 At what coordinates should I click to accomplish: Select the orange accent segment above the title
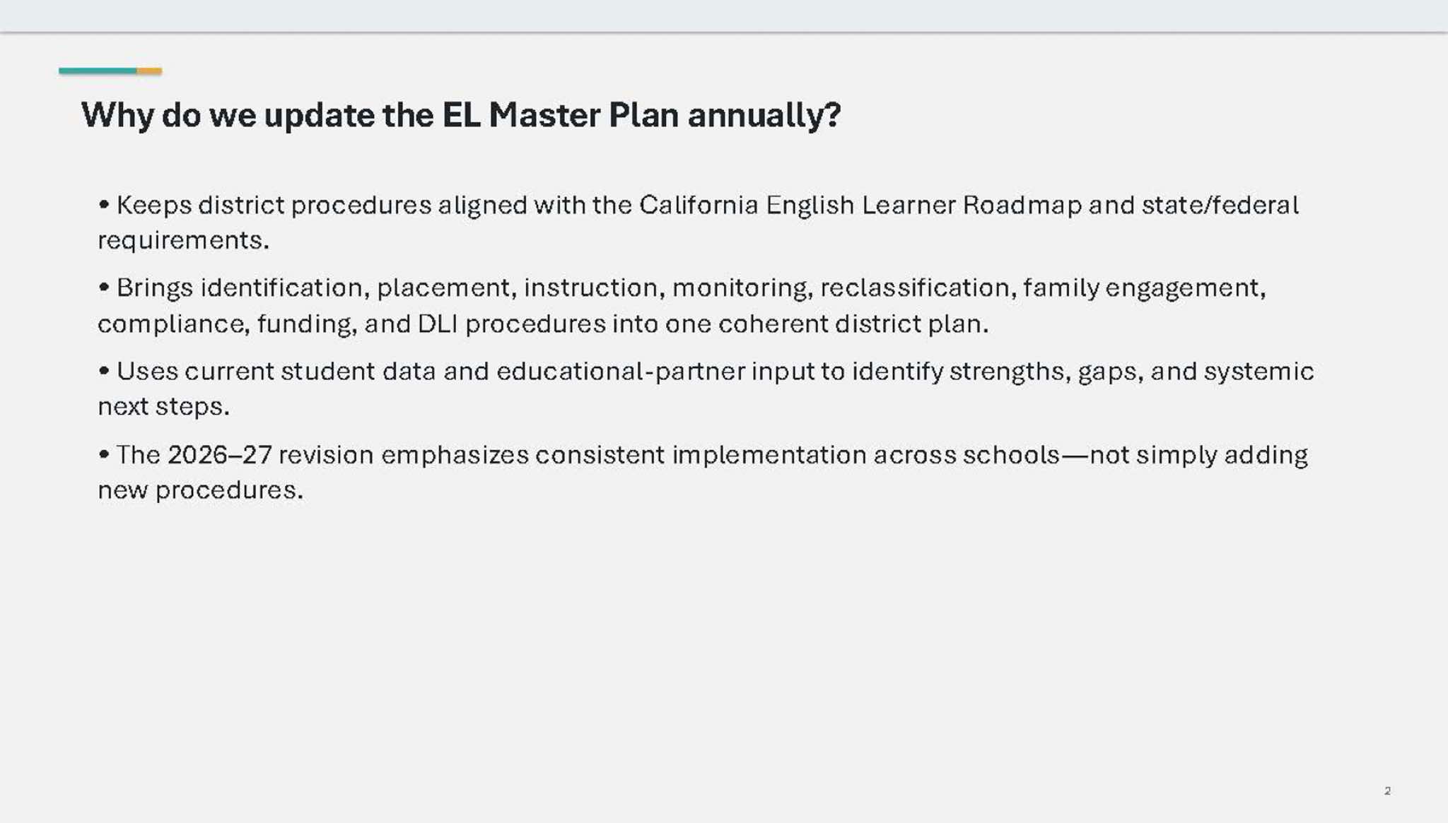[x=149, y=71]
